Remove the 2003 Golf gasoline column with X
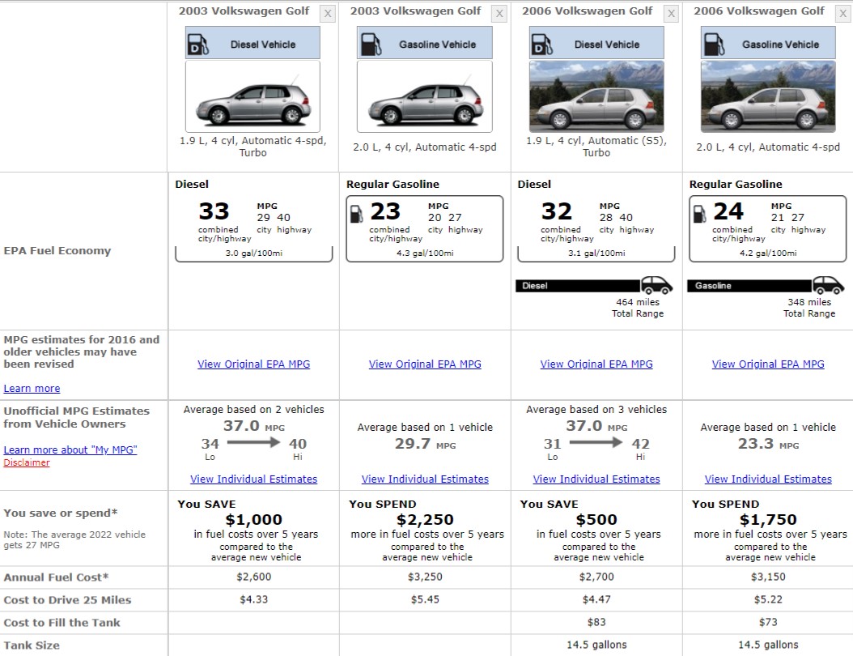Image resolution: width=853 pixels, height=656 pixels. (499, 14)
